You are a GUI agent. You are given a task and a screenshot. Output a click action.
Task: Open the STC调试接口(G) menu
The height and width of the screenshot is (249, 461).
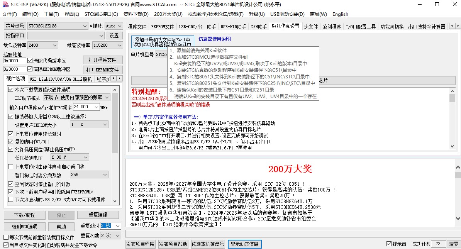[x=101, y=14]
